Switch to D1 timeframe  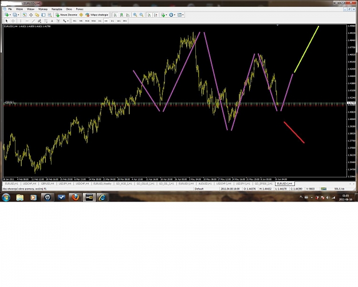pos(112,21)
